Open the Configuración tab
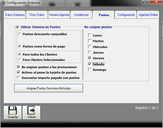Image resolution: width=163 pixels, height=128 pixels. point(126,15)
